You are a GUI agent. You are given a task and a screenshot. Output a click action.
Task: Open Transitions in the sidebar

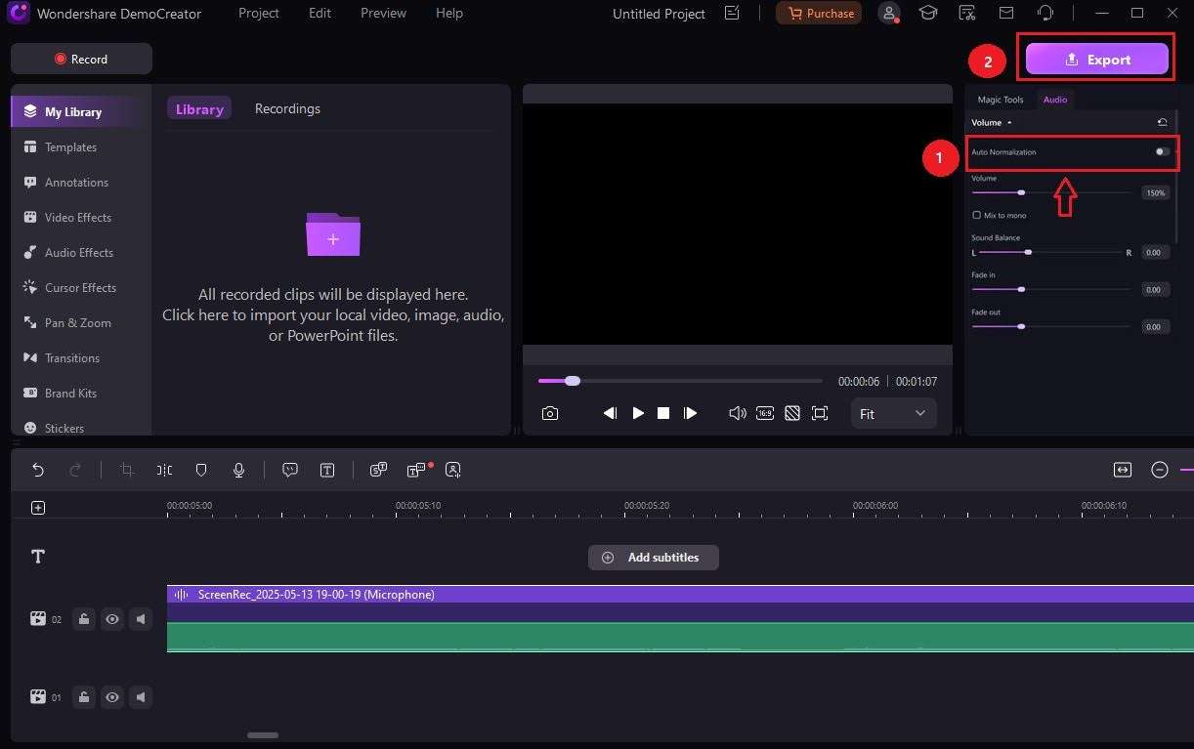coord(72,357)
